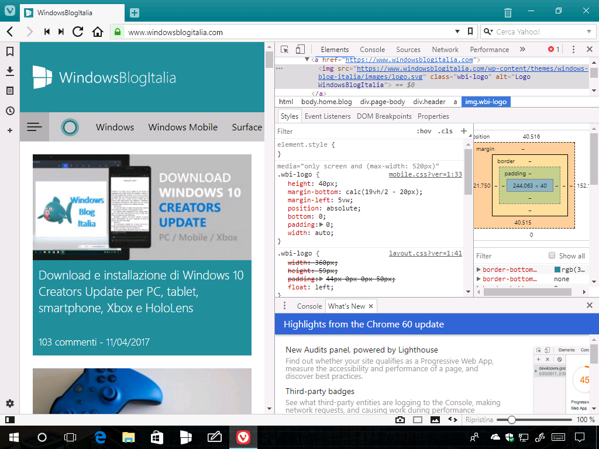Click the Cortana circle icon on the site

[x=70, y=127]
